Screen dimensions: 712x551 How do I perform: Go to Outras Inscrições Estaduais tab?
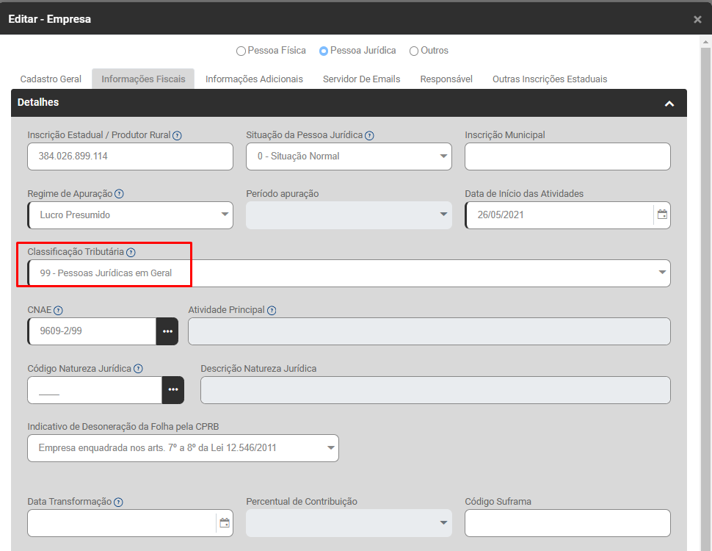549,79
